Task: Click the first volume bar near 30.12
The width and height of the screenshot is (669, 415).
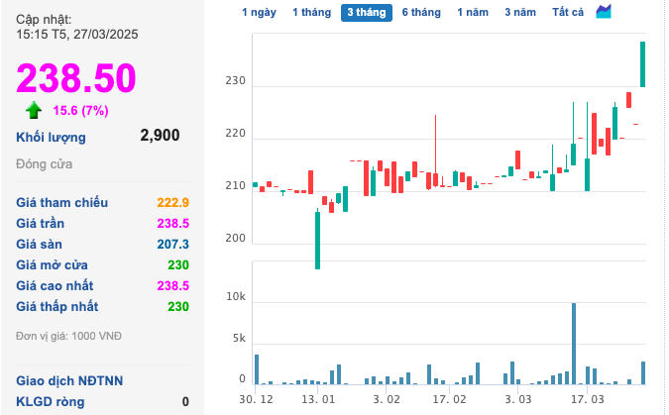Action: tap(256, 368)
